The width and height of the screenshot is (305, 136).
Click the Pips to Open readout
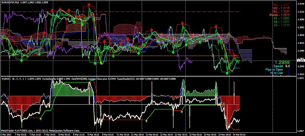coord(278,70)
